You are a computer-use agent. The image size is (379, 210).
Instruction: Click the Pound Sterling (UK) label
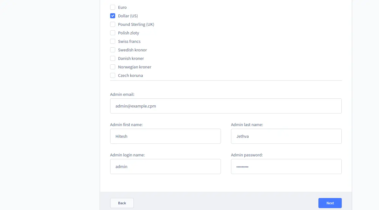(136, 24)
